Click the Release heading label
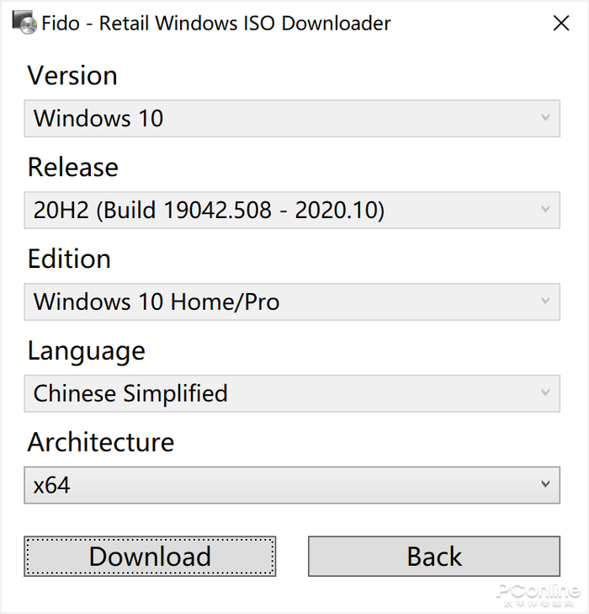The image size is (589, 614). click(x=73, y=167)
